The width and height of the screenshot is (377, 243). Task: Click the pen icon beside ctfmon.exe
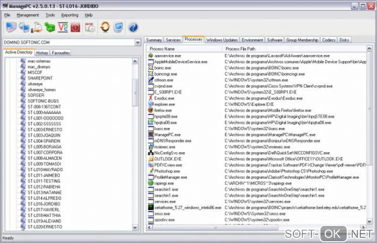click(150, 80)
